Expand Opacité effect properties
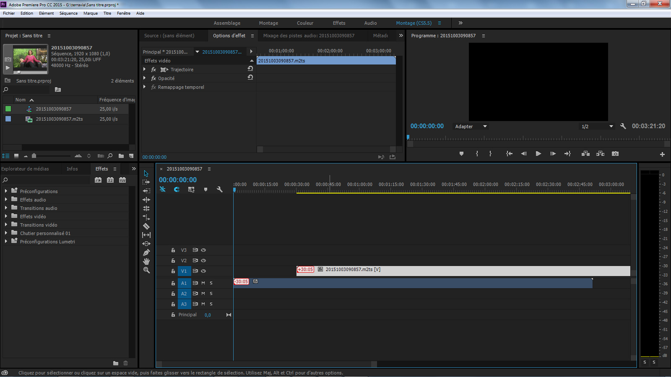Screen dimensions: 671x377 145,78
